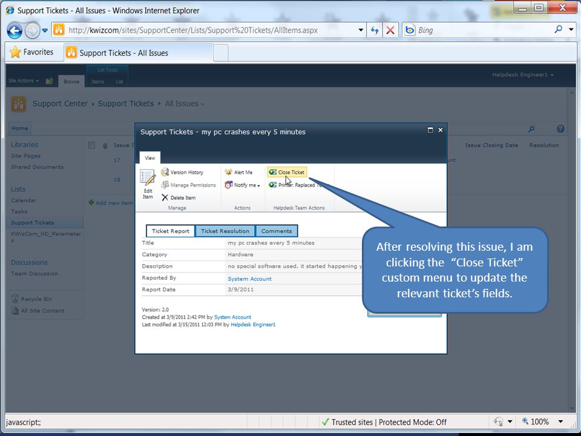The width and height of the screenshot is (581, 436).
Task: Sort by Issue Closing Date column
Action: tap(491, 145)
